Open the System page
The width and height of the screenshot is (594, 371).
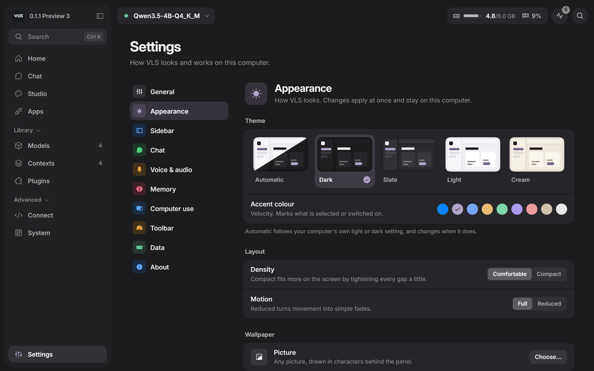click(58, 233)
